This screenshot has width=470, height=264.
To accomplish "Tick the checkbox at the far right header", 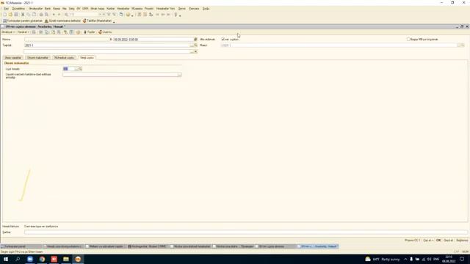I will pos(408,39).
